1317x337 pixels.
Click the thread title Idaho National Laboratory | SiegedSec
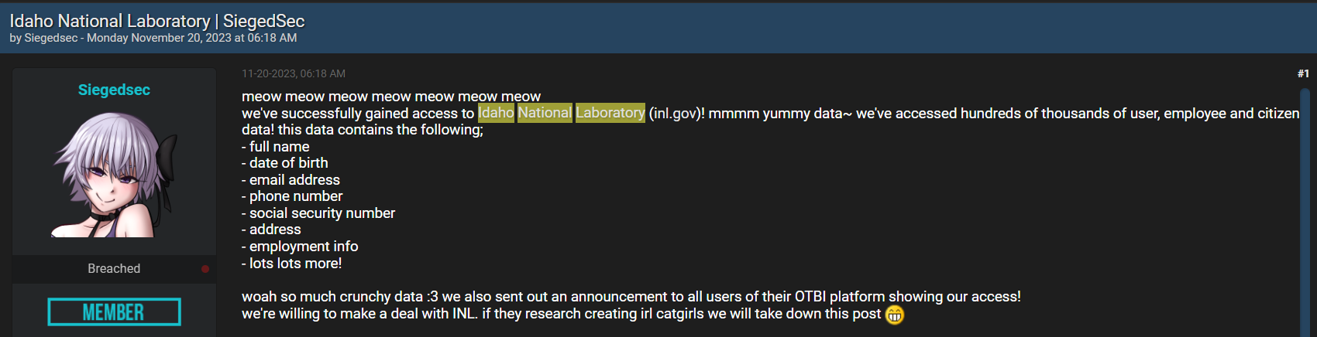(156, 21)
